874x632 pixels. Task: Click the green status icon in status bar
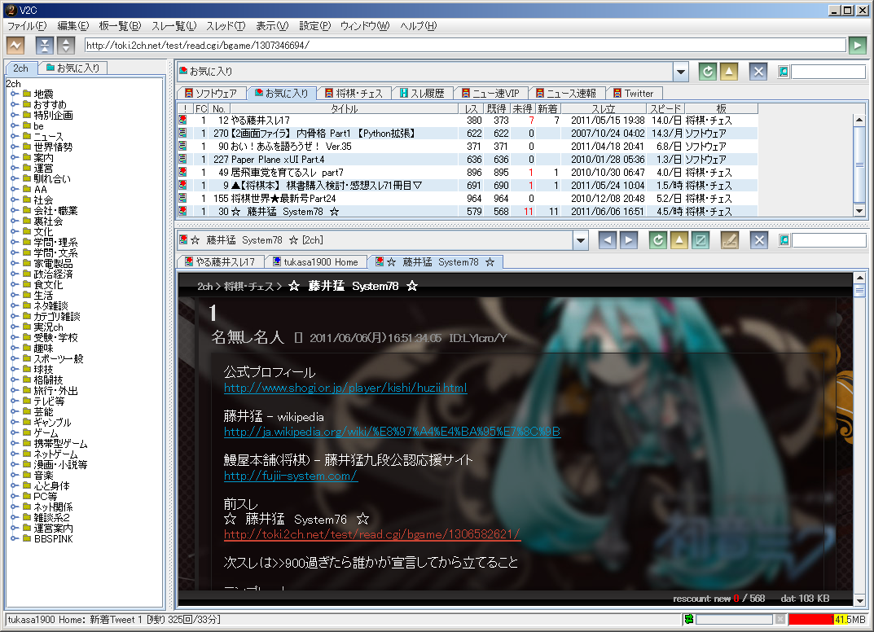tap(689, 619)
